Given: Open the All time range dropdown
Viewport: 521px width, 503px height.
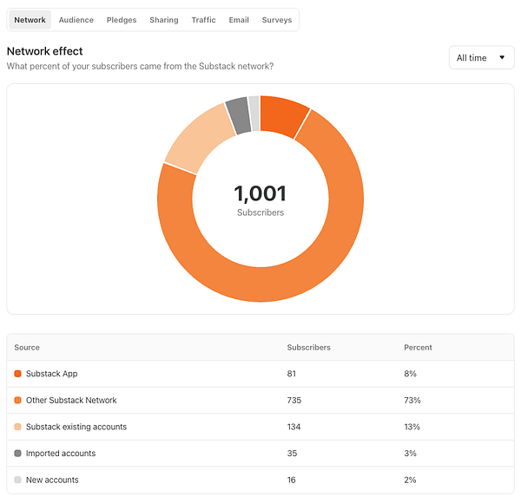Looking at the screenshot, I should (481, 58).
